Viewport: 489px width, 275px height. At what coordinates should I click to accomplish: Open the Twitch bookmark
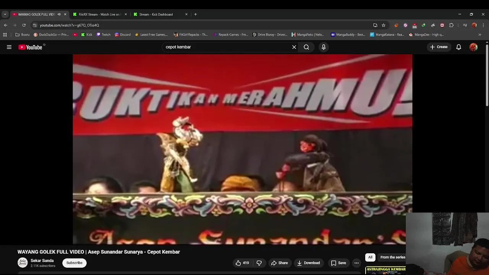coord(104,34)
